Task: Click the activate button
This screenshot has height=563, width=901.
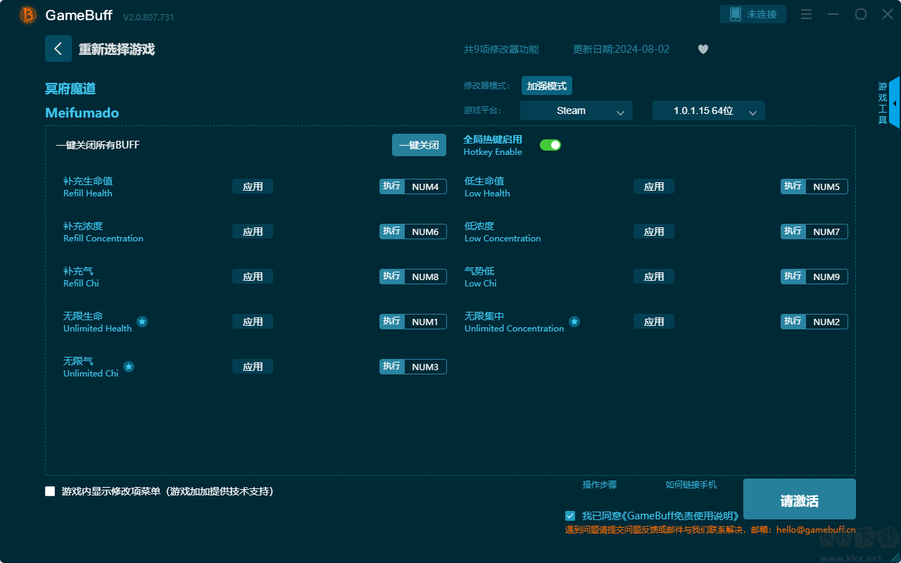Action: coord(799,500)
